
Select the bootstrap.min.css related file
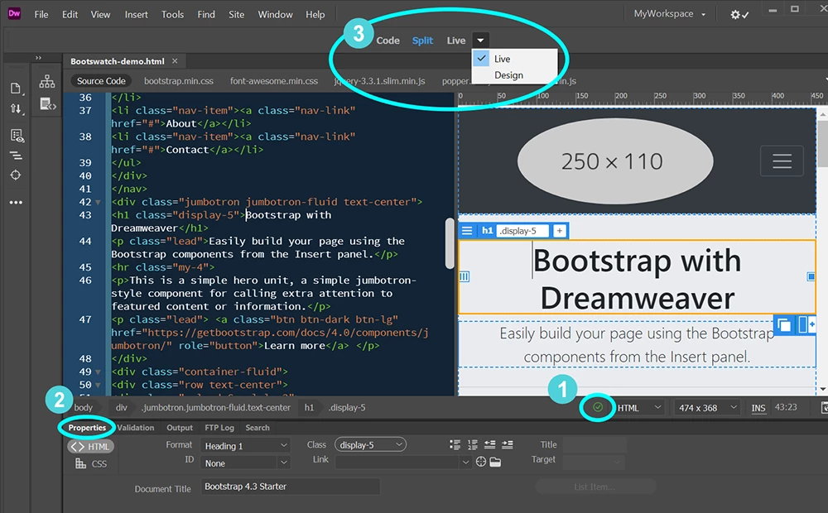(179, 81)
